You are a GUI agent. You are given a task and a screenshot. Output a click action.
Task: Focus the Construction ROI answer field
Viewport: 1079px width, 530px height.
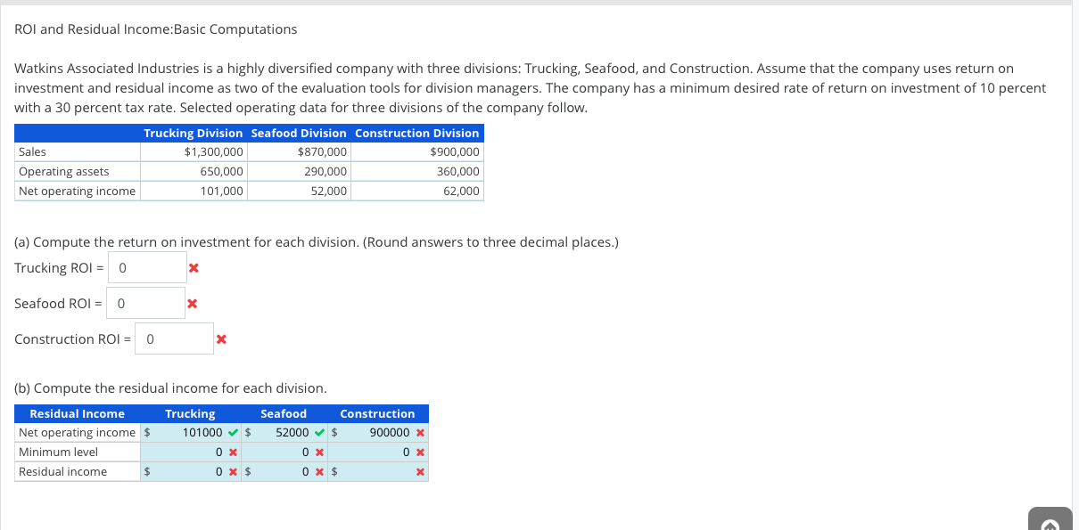[x=175, y=338]
